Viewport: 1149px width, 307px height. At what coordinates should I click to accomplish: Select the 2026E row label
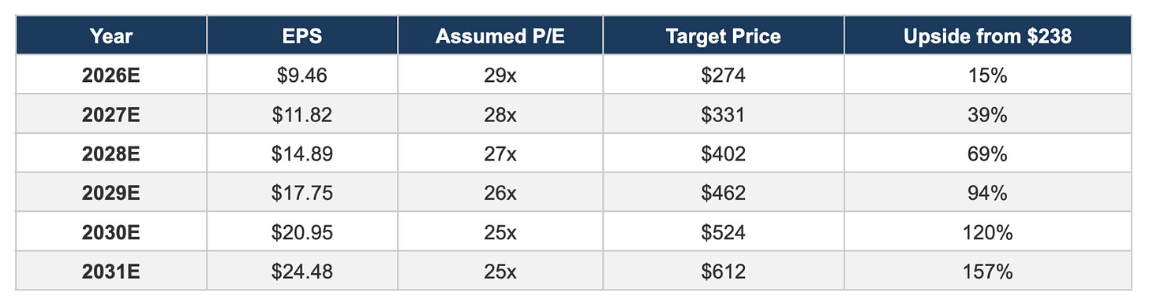click(110, 76)
